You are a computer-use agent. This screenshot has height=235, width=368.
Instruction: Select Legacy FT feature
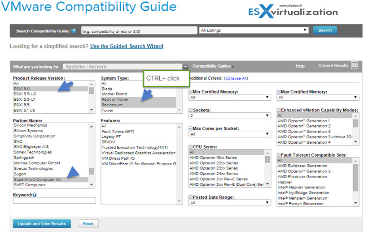[139, 137]
